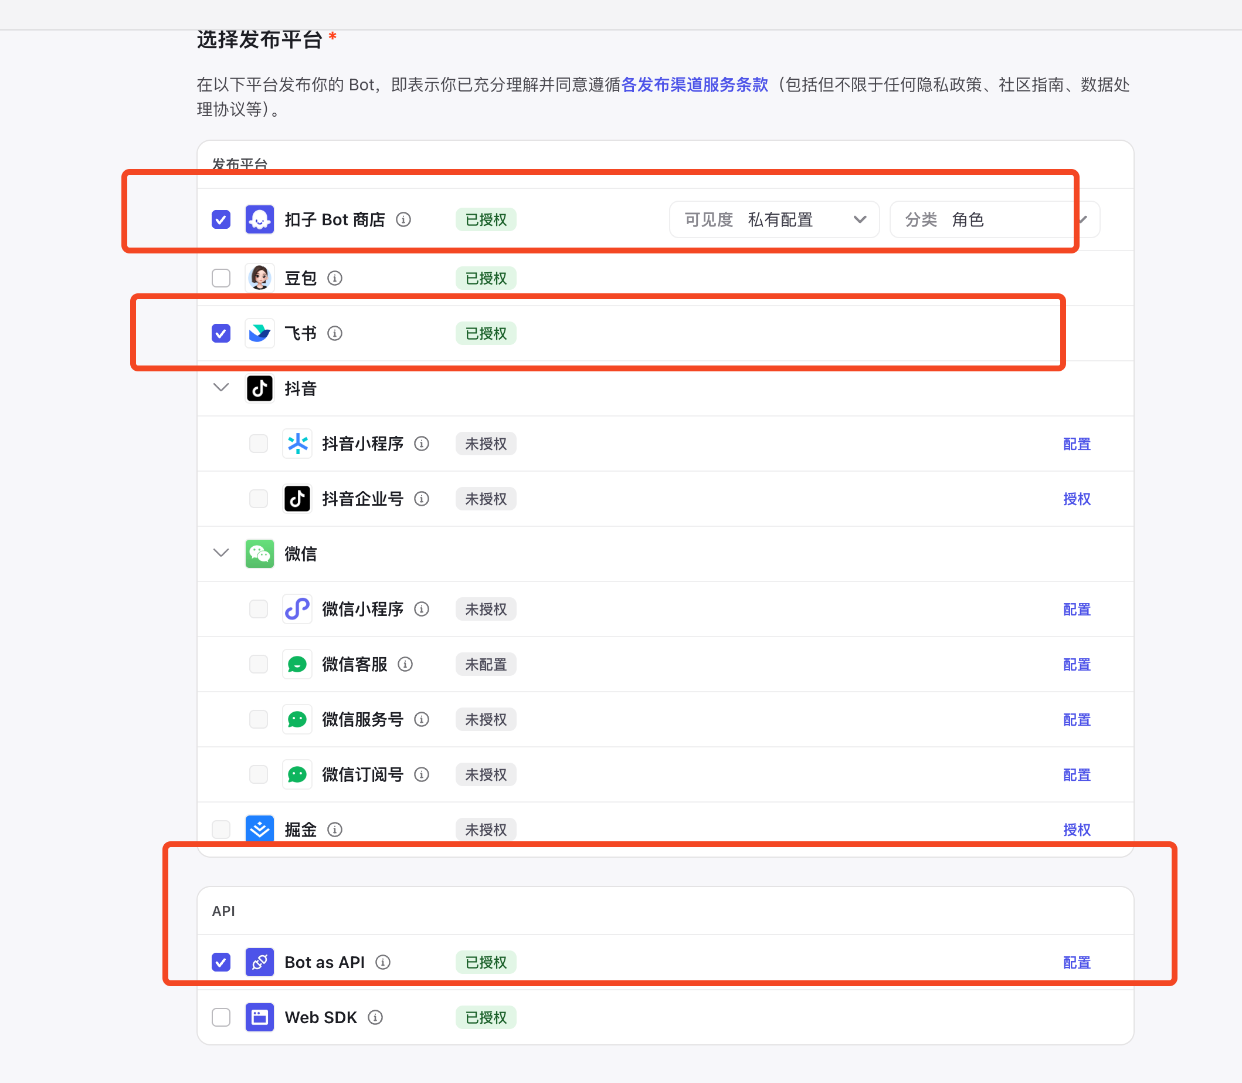Tick the 微信服务号 checkbox
The height and width of the screenshot is (1083, 1242).
pyautogui.click(x=259, y=719)
